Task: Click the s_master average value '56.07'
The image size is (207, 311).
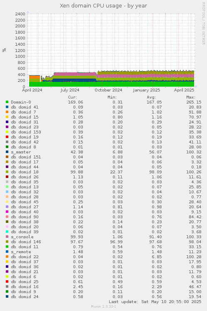Action: coord(155,152)
